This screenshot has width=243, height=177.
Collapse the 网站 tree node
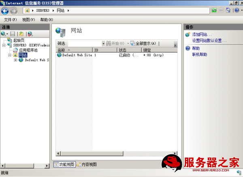tap(9, 55)
